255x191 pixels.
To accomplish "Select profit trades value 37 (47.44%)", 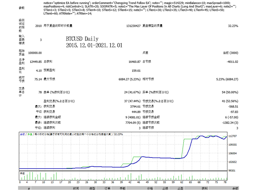I will point(132,101).
